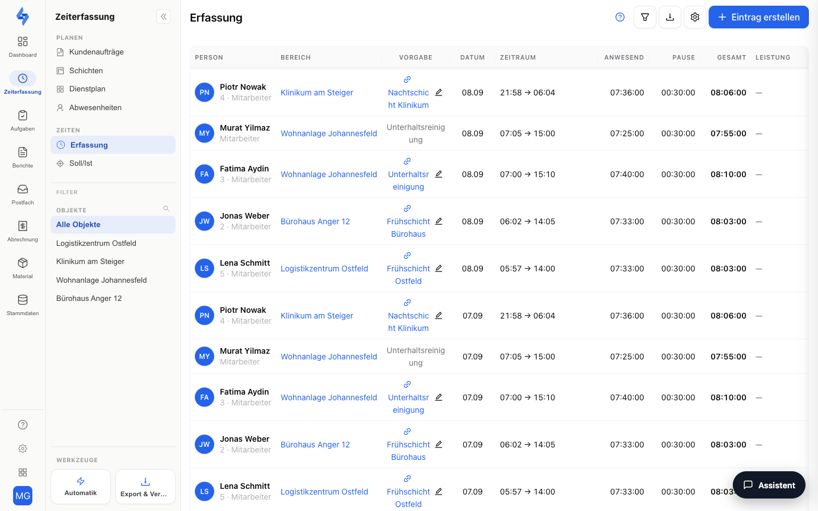This screenshot has height=511, width=818.
Task: Open the filter icon in the header
Action: (645, 17)
